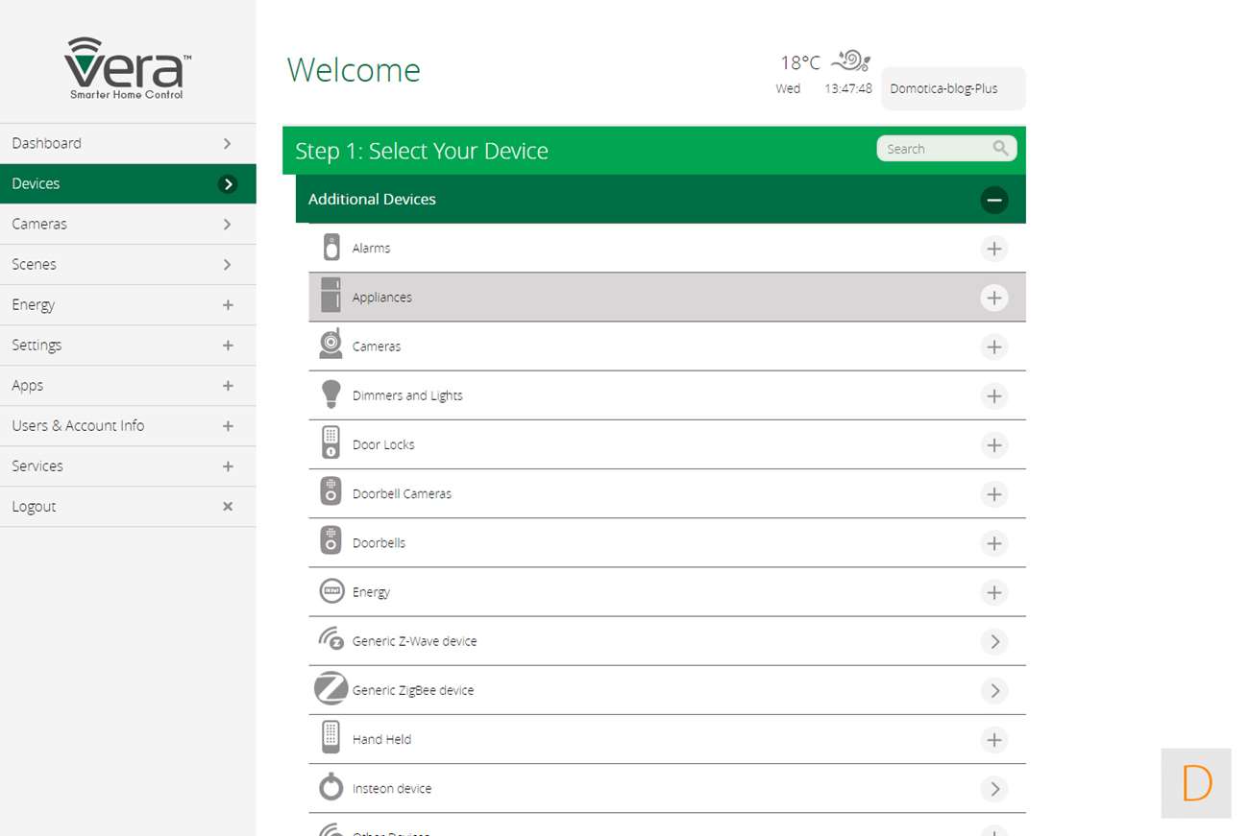Open Scenes in the sidebar
Viewport: 1249px width, 836px height.
(128, 264)
